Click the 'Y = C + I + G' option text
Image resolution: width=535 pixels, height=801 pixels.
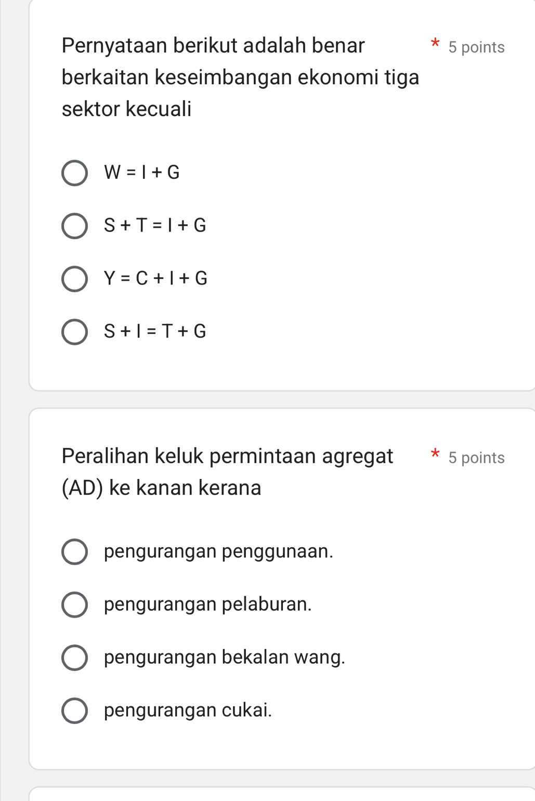coord(155,279)
